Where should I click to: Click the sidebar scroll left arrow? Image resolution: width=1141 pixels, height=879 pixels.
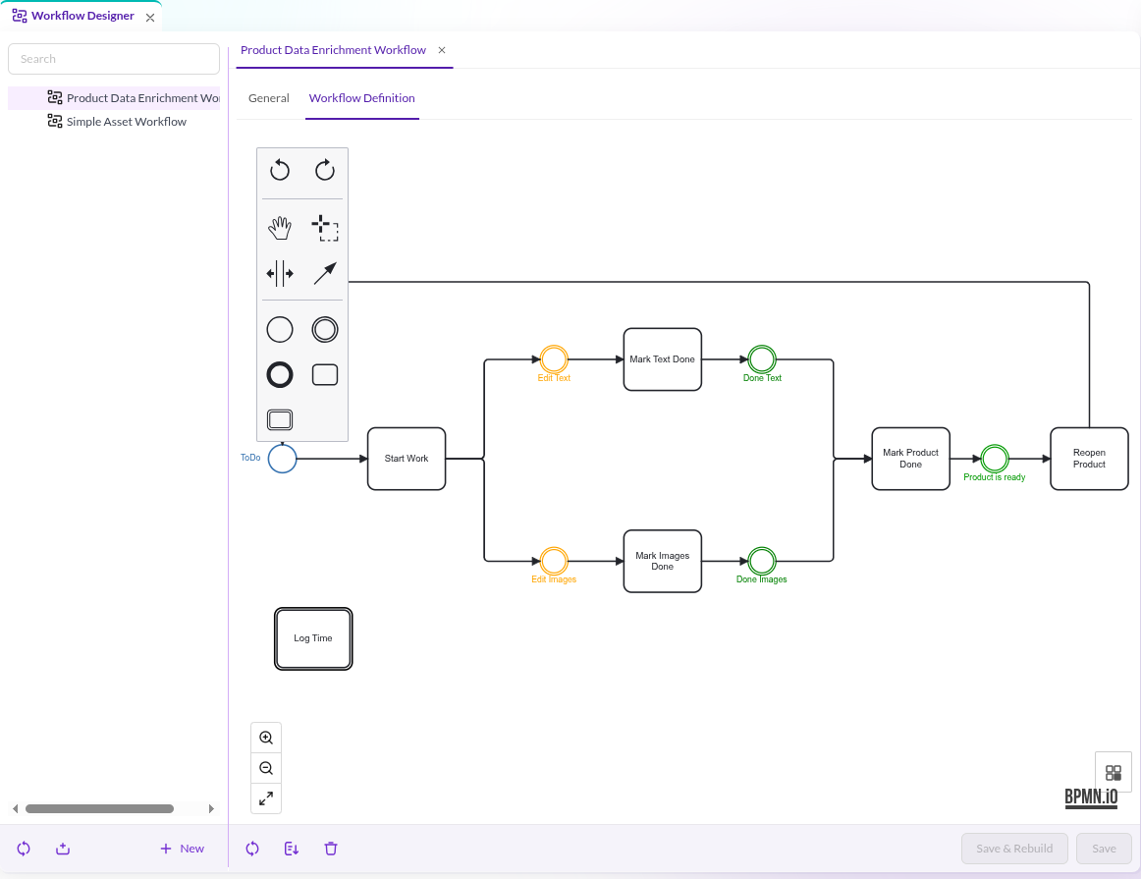pyautogui.click(x=16, y=808)
